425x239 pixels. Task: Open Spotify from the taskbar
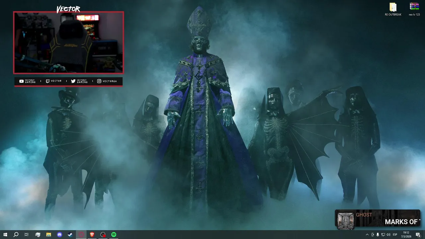pyautogui.click(x=114, y=235)
